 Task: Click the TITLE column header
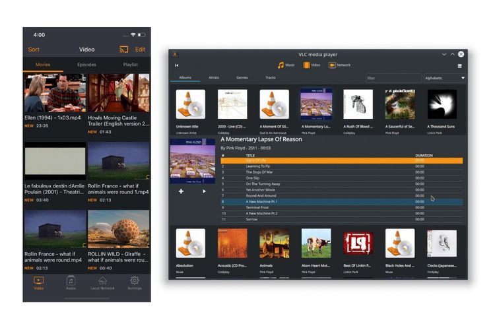coord(250,155)
